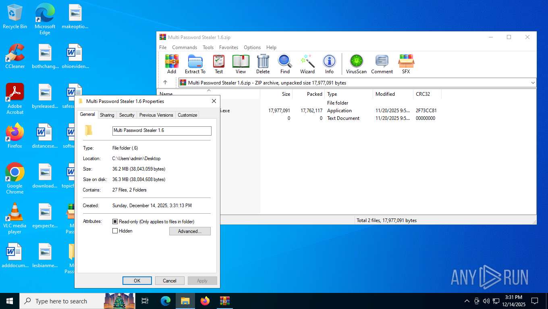Open the notifications center icon
548x309 pixels.
(535, 301)
